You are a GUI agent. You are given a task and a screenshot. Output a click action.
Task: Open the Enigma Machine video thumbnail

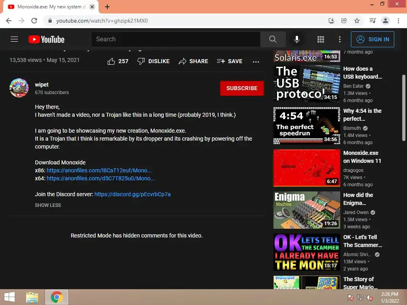click(x=306, y=210)
